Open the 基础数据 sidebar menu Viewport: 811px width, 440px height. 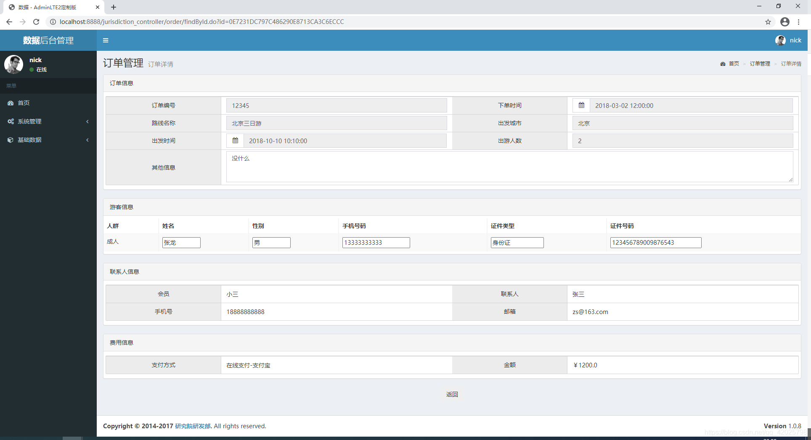(x=48, y=140)
